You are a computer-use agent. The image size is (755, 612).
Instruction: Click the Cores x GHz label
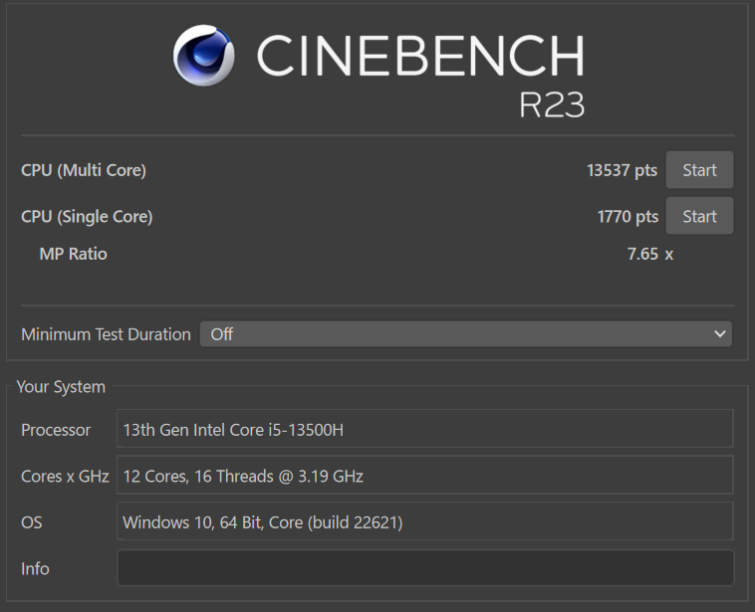click(x=65, y=477)
